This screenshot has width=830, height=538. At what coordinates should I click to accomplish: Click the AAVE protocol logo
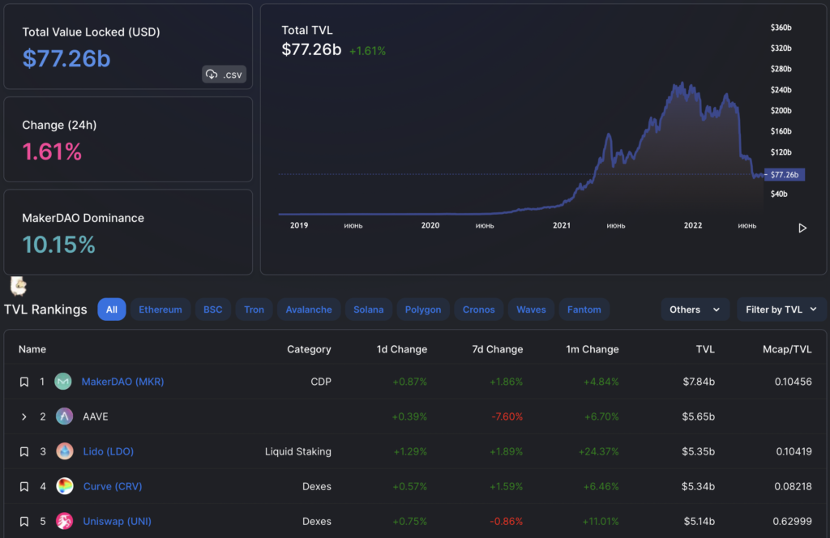(63, 416)
